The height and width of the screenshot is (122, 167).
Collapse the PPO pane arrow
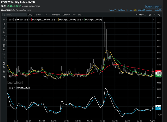click(154, 88)
